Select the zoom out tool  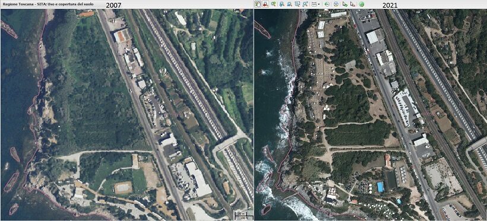click(x=289, y=4)
